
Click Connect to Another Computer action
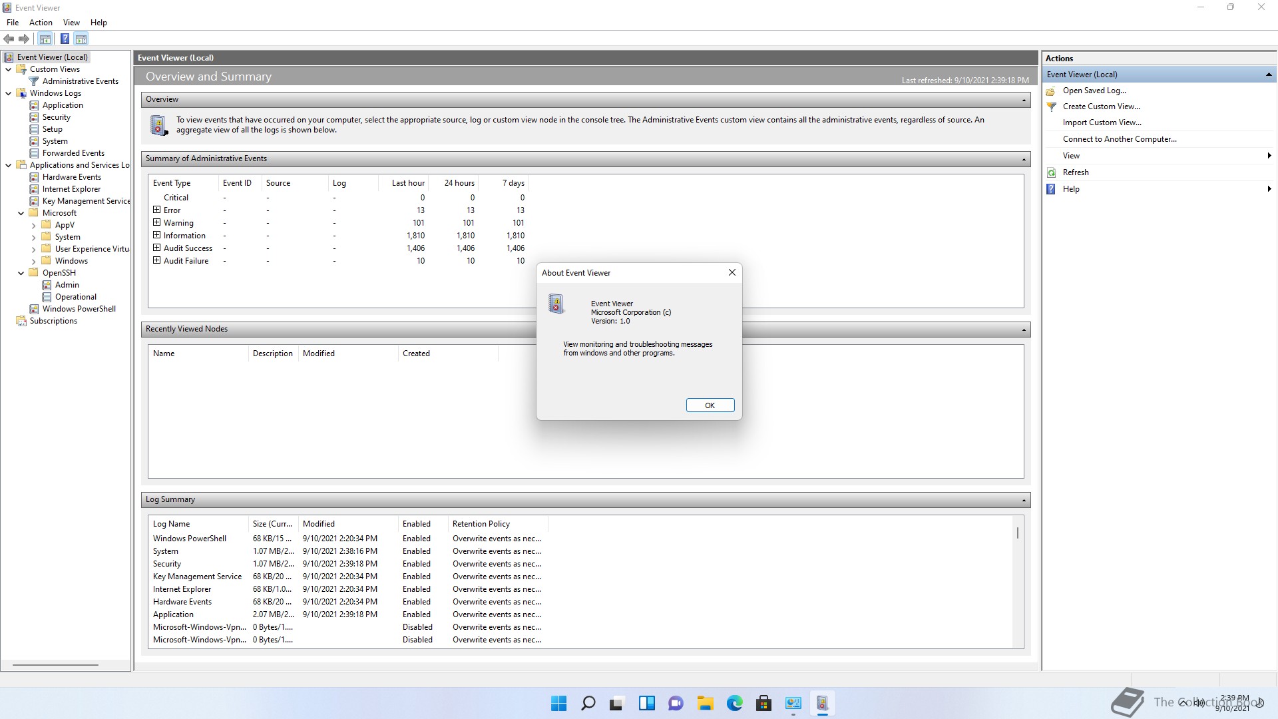[x=1120, y=139]
